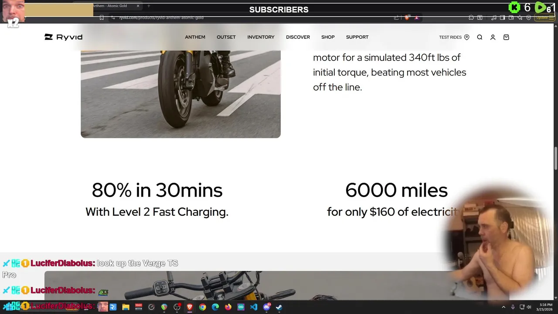The image size is (558, 314).
Task: Open the DISCOVER navigation item
Action: tap(298, 37)
